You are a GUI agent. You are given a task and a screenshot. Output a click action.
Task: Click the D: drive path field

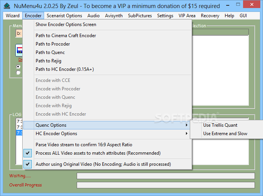click(x=19, y=33)
